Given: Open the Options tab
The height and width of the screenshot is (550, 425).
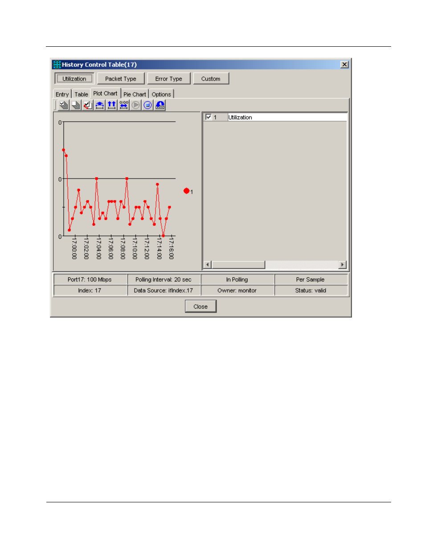Looking at the screenshot, I should [x=161, y=94].
